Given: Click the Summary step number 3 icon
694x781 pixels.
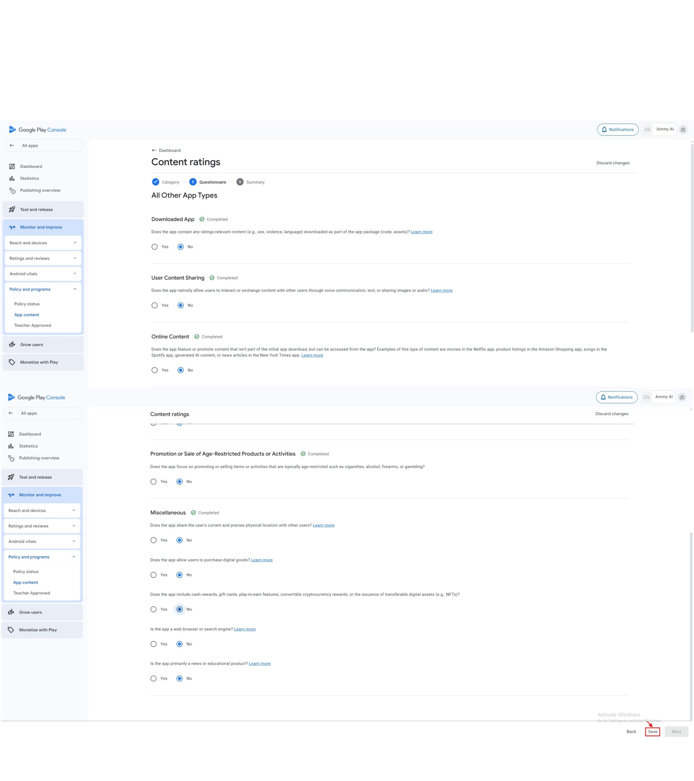Looking at the screenshot, I should click(x=239, y=182).
